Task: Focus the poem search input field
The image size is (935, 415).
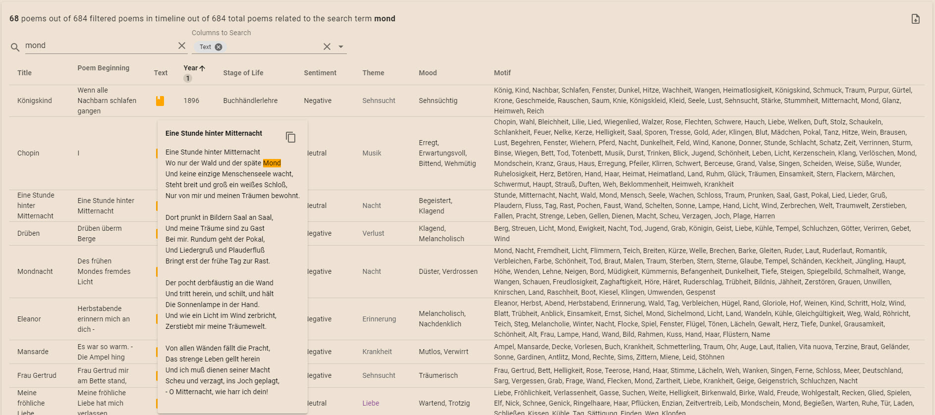Action: [x=99, y=46]
